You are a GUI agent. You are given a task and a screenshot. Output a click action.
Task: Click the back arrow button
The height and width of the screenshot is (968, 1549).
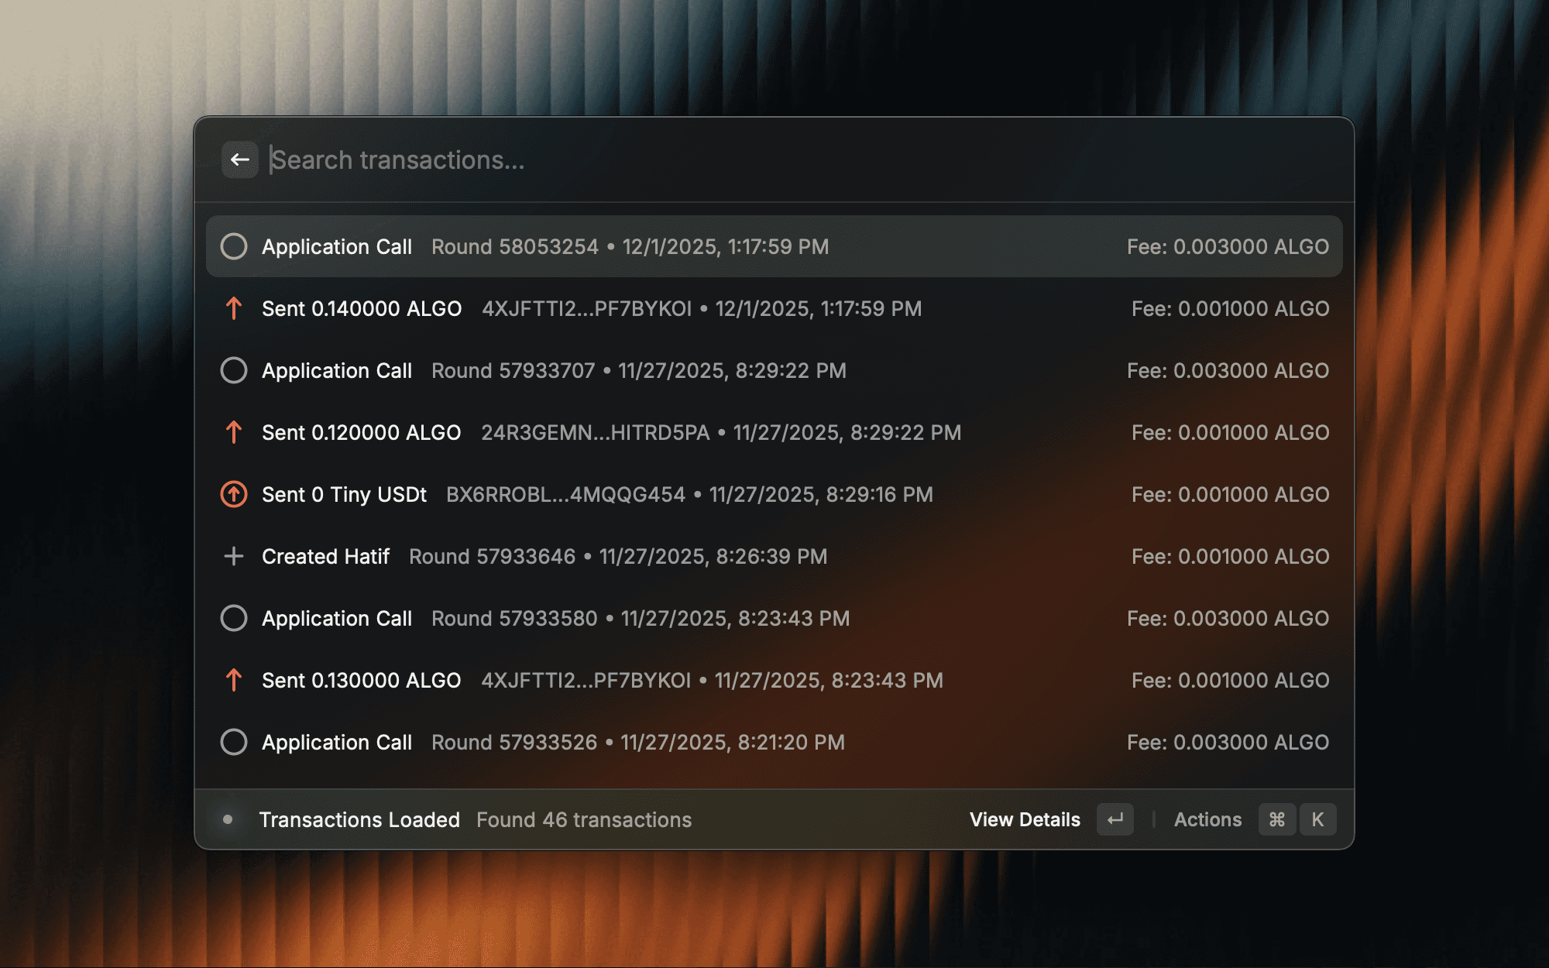tap(239, 160)
